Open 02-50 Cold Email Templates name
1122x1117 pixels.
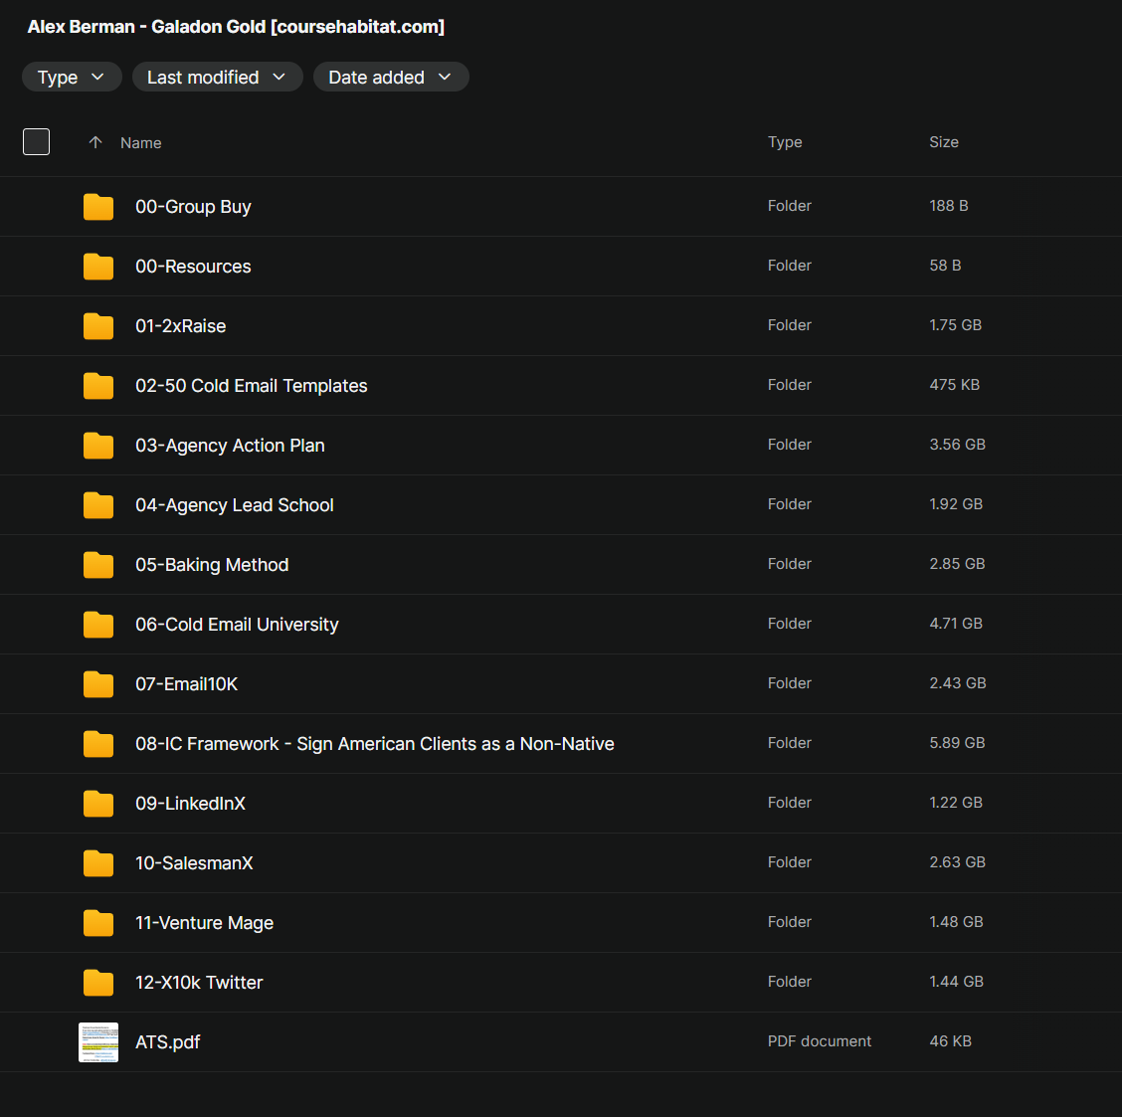point(252,386)
